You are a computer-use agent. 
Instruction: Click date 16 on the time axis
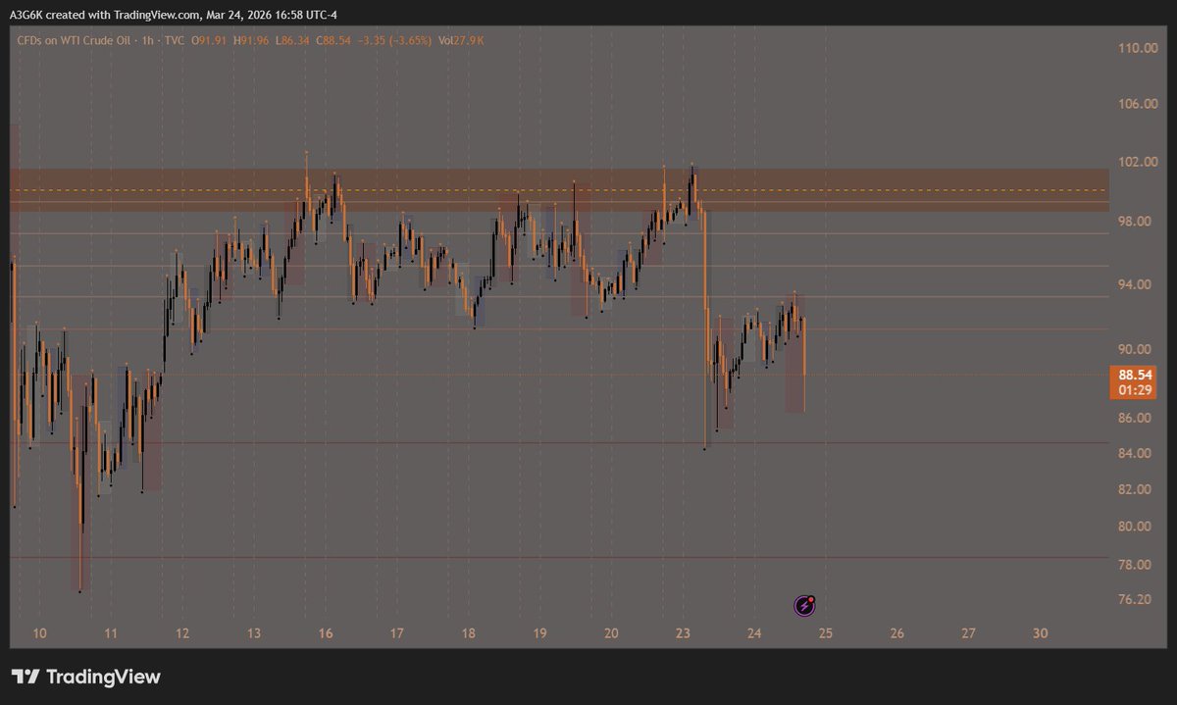tap(326, 633)
